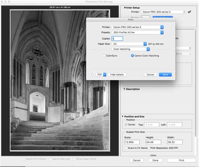Click the 297 by 420 mm text
This screenshot has width=199, height=167.
[x=156, y=44]
